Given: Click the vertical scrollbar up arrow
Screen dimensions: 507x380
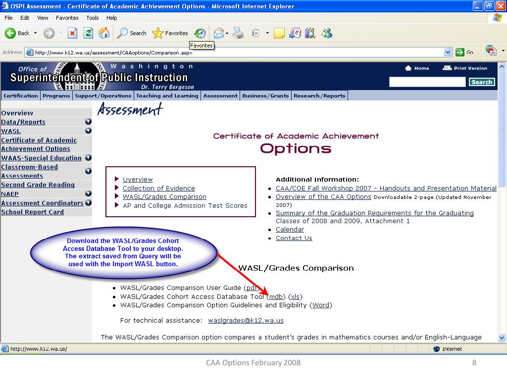Looking at the screenshot, I should pos(502,67).
